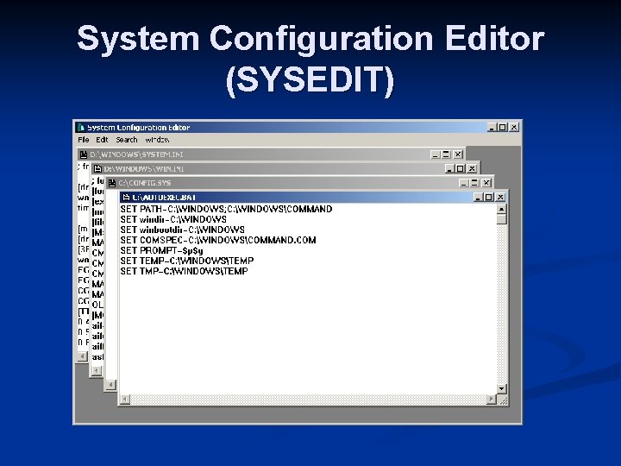Viewport: 621px width, 466px height.
Task: Click AUTOEXEC.BAT horizontal scrollbar right arrow
Action: click(x=491, y=400)
